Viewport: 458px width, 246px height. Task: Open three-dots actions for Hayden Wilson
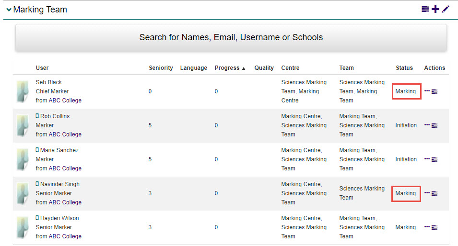[427, 227]
